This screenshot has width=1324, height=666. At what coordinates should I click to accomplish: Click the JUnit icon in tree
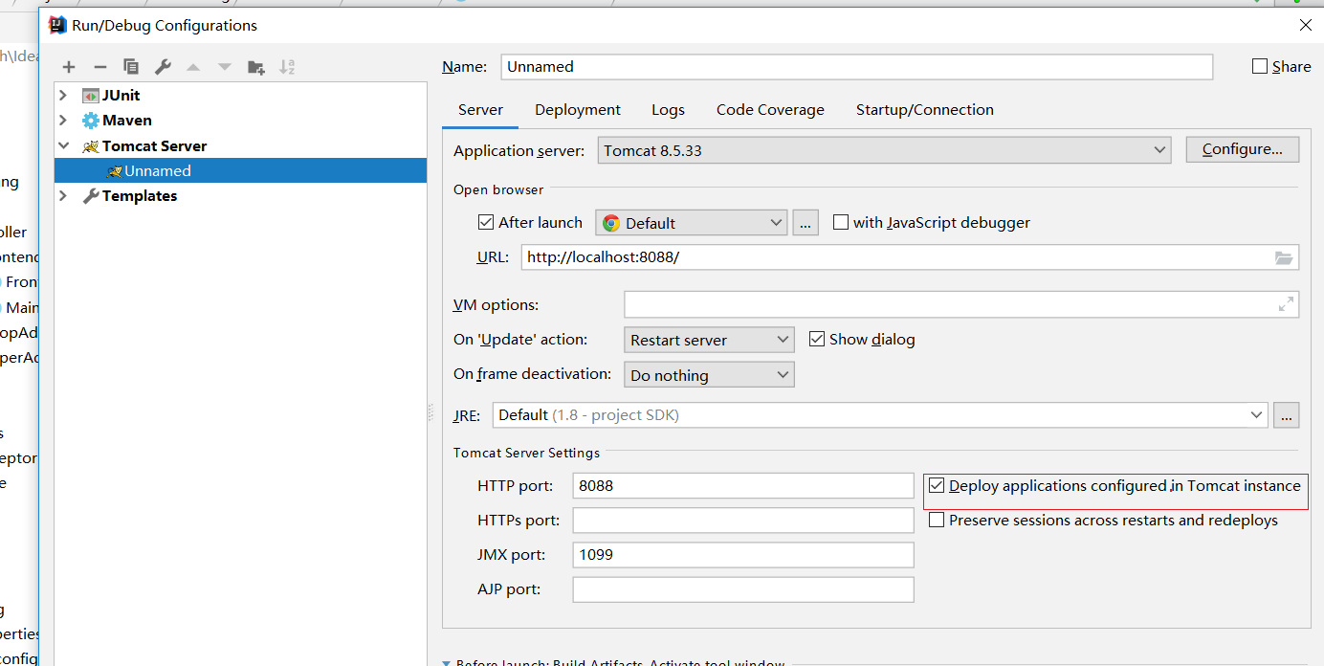click(91, 96)
